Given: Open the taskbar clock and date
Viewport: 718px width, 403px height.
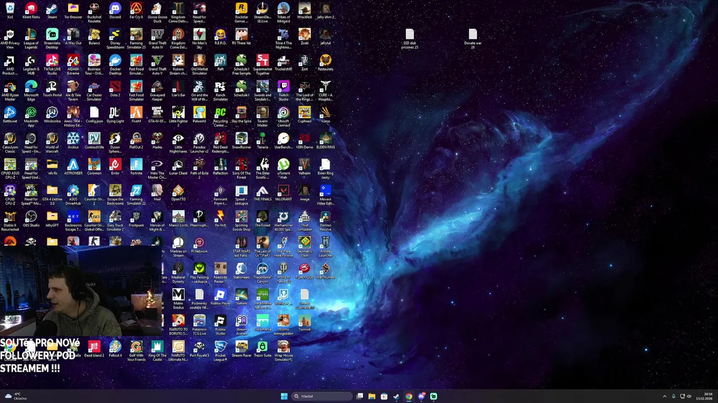Looking at the screenshot, I should [x=703, y=396].
